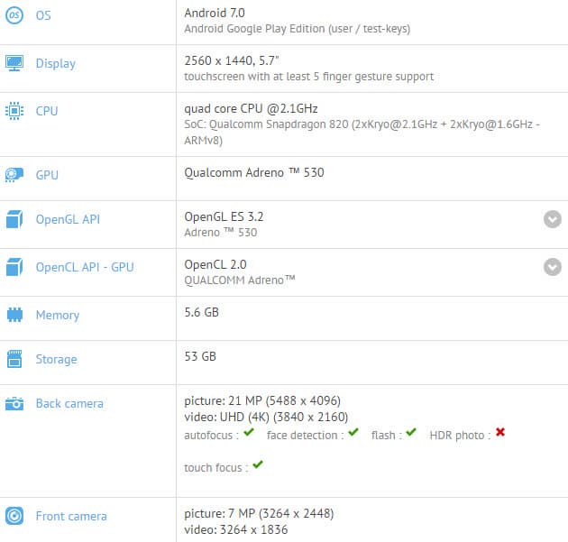Select the autofocus label text
568x542 pixels.
click(212, 436)
